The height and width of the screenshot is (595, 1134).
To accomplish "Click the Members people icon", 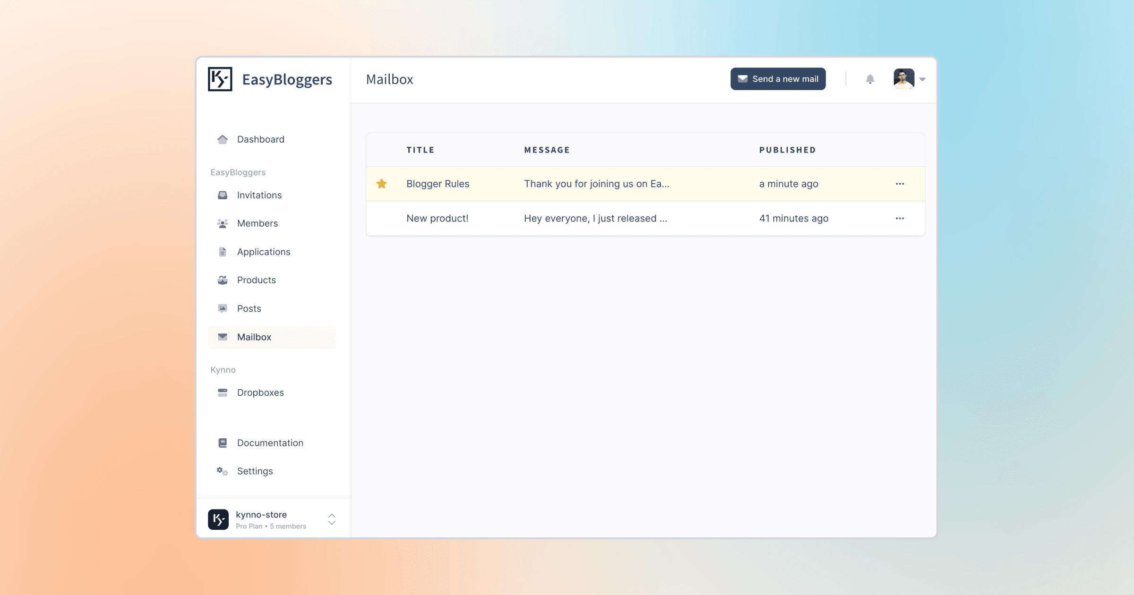I will pos(223,223).
